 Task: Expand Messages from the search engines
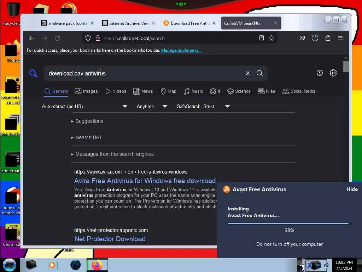coord(112,154)
